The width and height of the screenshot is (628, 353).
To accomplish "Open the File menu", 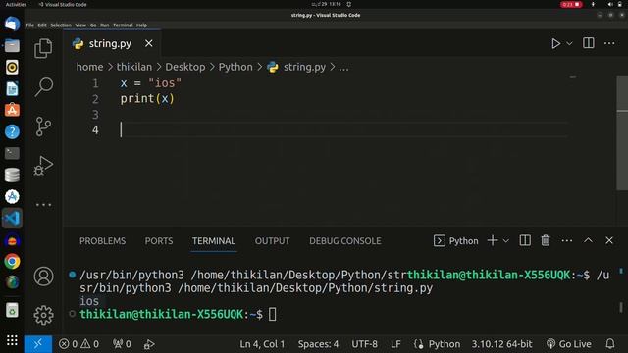I will [x=30, y=25].
